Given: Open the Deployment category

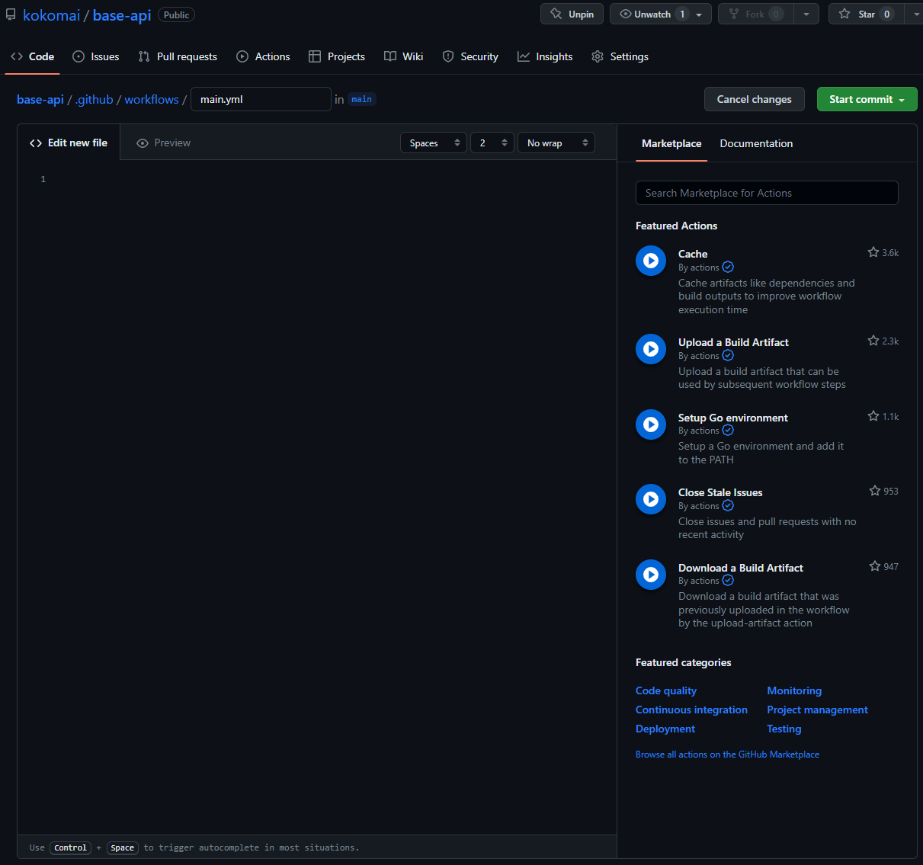Looking at the screenshot, I should (x=665, y=729).
